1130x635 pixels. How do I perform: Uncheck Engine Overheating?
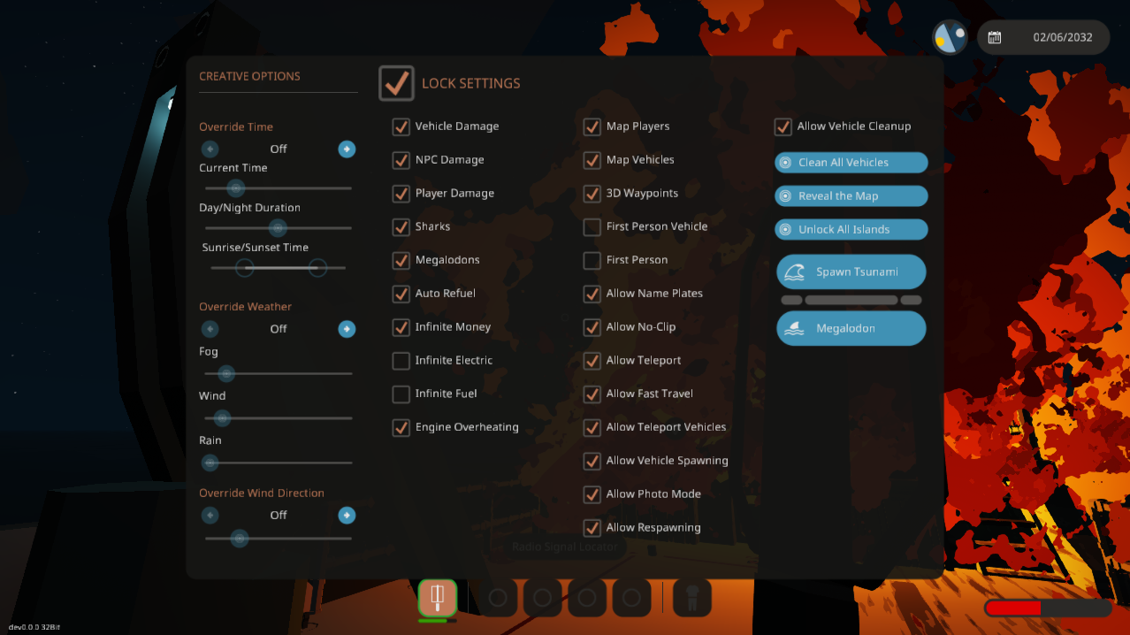pyautogui.click(x=401, y=427)
